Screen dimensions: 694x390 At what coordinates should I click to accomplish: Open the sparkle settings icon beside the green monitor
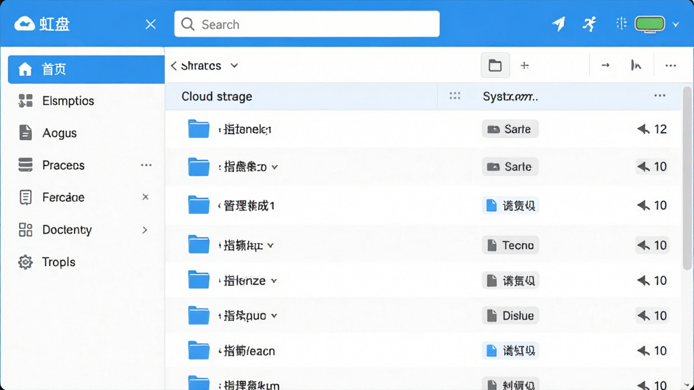click(621, 24)
